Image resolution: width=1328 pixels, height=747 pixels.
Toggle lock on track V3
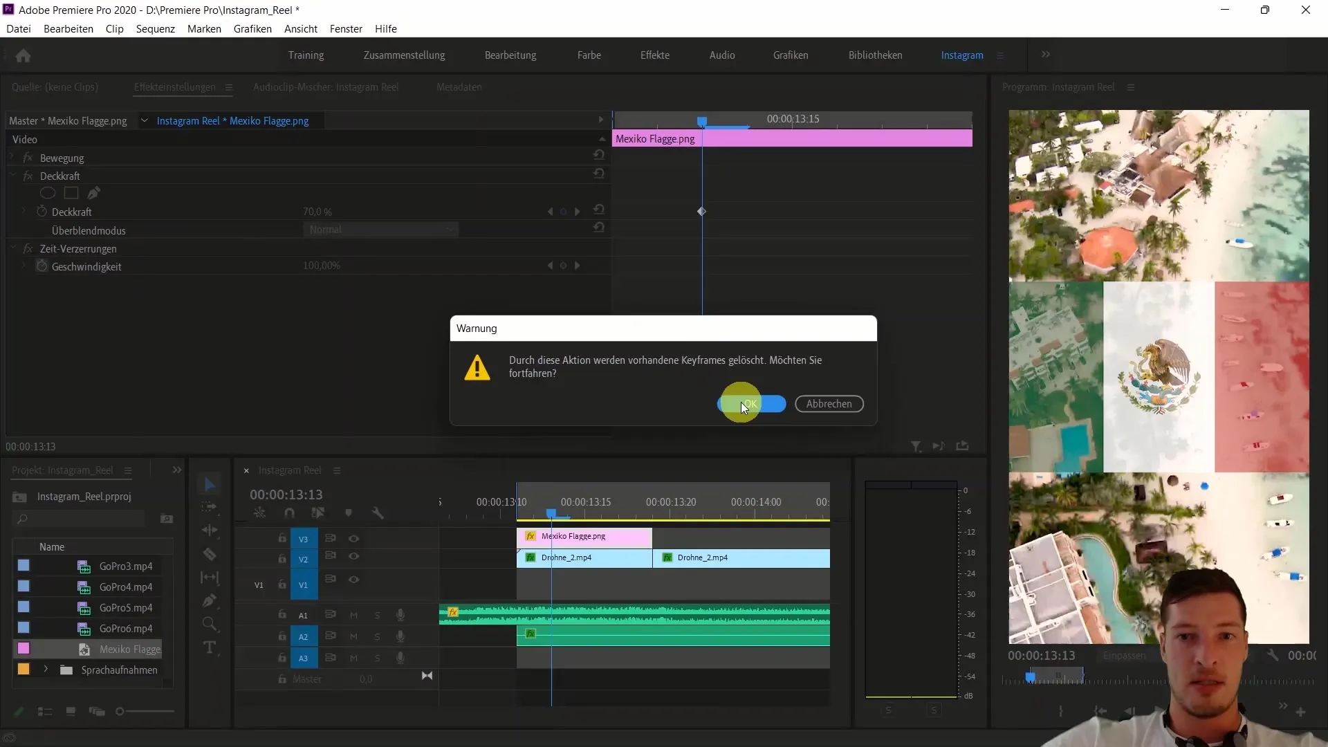(x=282, y=538)
